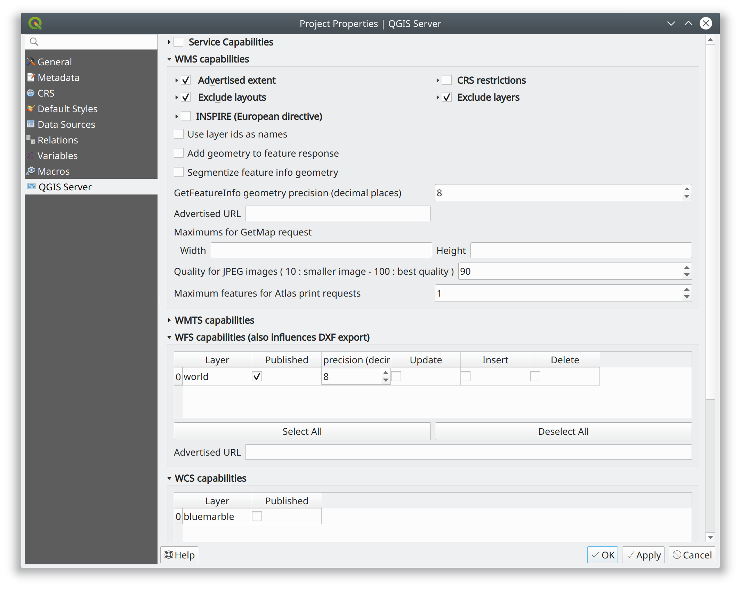Click the WFS Advertised URL field
The height and width of the screenshot is (589, 741).
[468, 452]
